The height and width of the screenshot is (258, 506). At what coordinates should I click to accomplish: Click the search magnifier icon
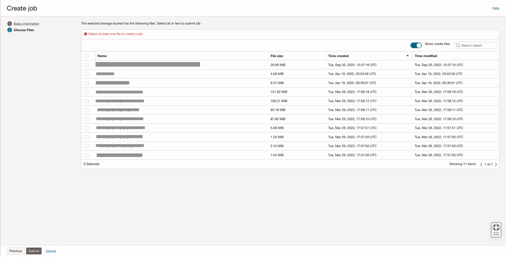click(458, 45)
